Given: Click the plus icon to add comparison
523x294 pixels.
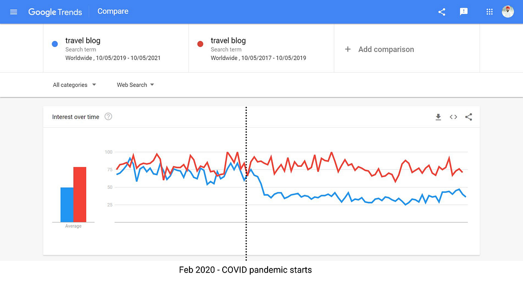Looking at the screenshot, I should click(348, 50).
